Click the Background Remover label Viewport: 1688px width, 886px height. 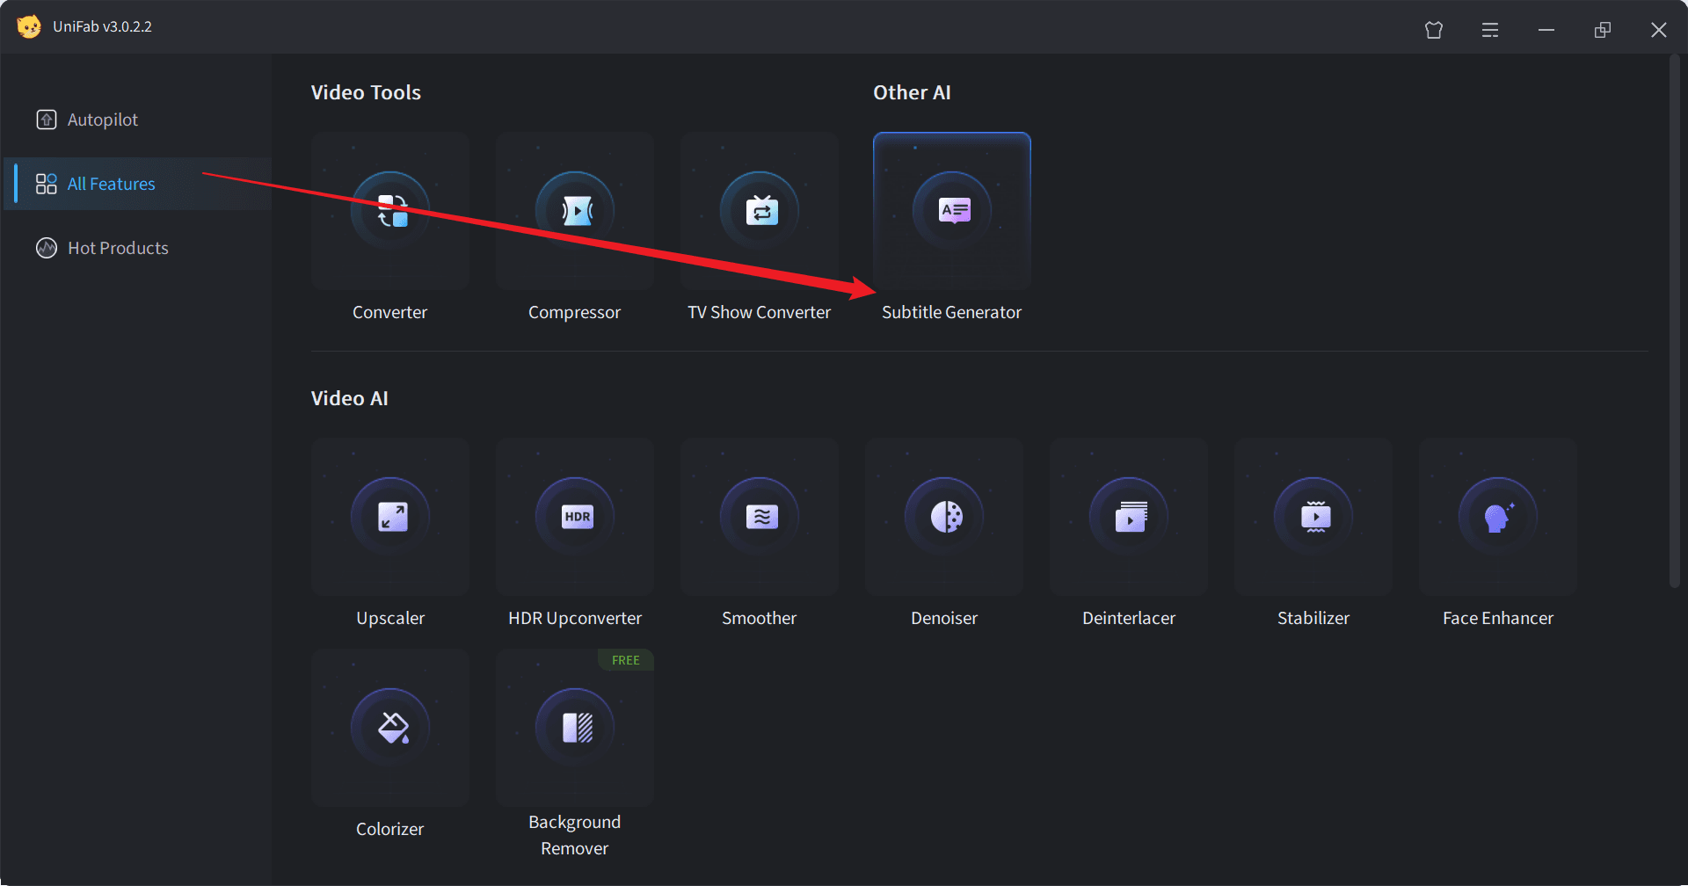coord(574,835)
